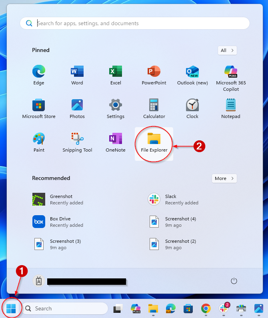268x318 pixels.
Task: Show all apps with the All button
Action: [227, 50]
